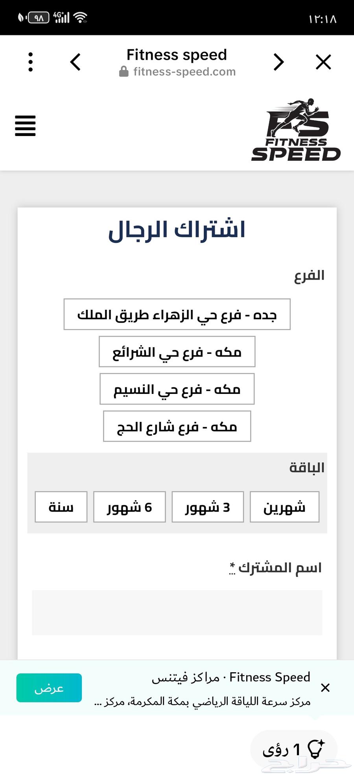Image resolution: width=354 pixels, height=778 pixels.
Task: Open the hamburger navigation menu
Action: coord(25,126)
